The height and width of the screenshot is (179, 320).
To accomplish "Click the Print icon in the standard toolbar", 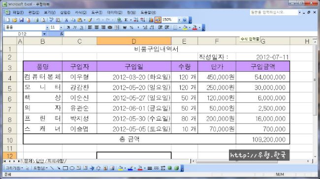I will pyautogui.click(x=36, y=20).
